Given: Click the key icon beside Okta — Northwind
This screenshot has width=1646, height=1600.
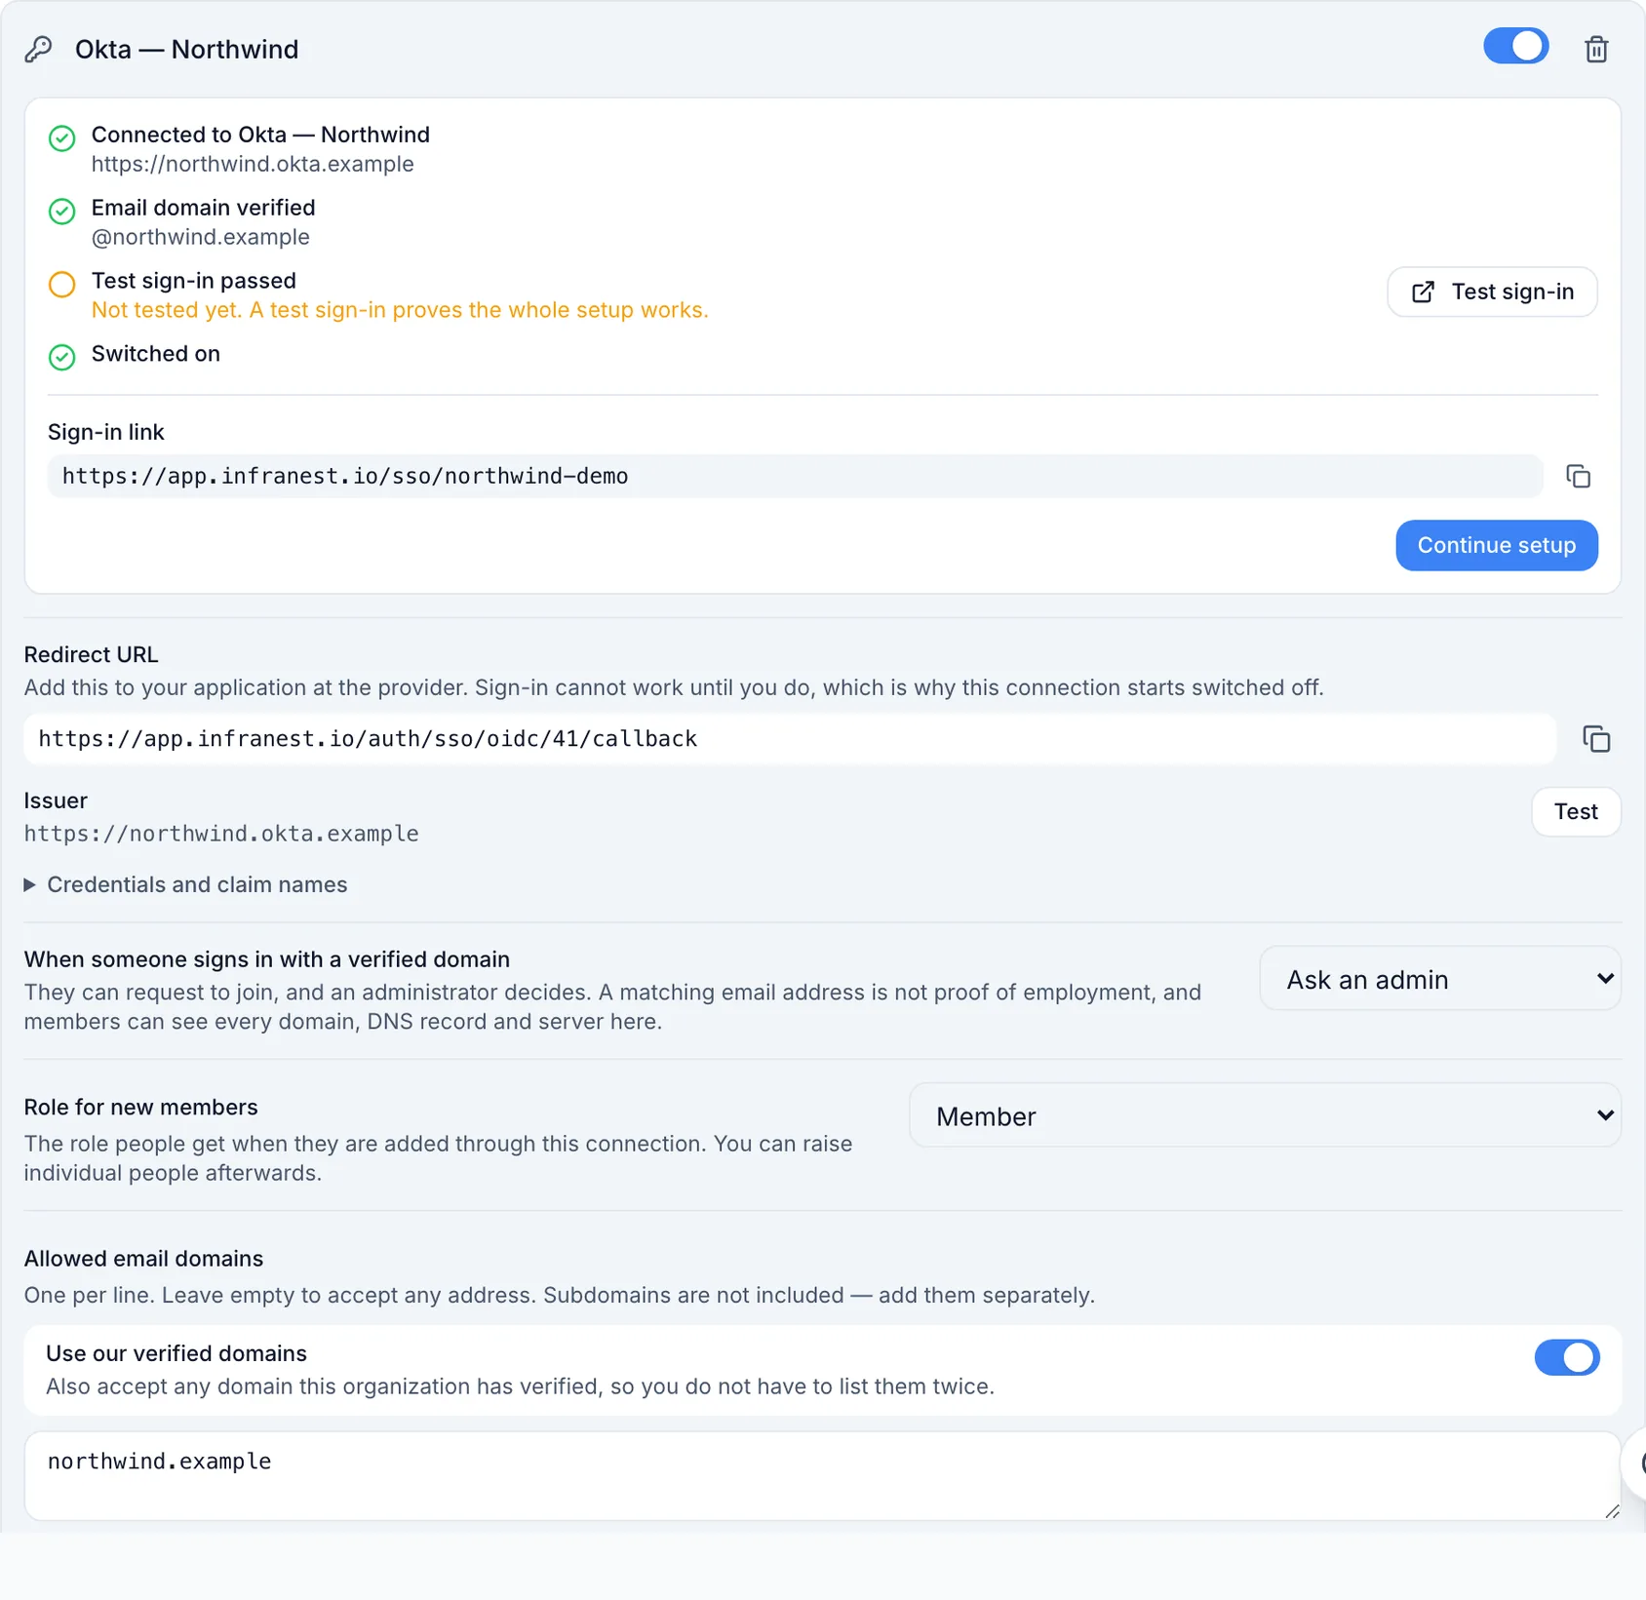Looking at the screenshot, I should coord(38,49).
